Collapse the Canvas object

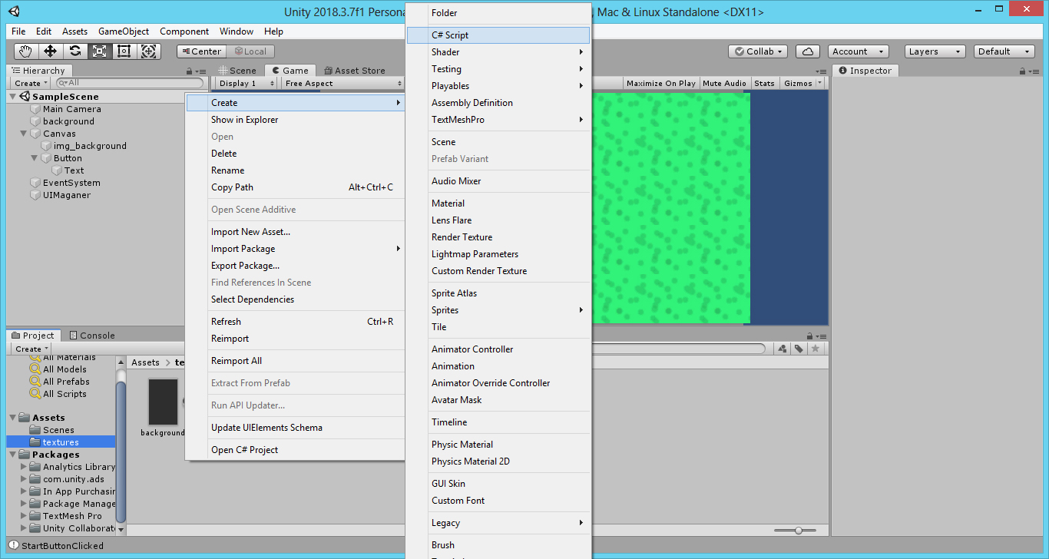tap(24, 134)
